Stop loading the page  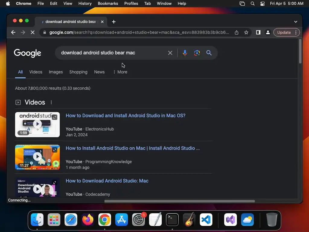tap(33, 32)
